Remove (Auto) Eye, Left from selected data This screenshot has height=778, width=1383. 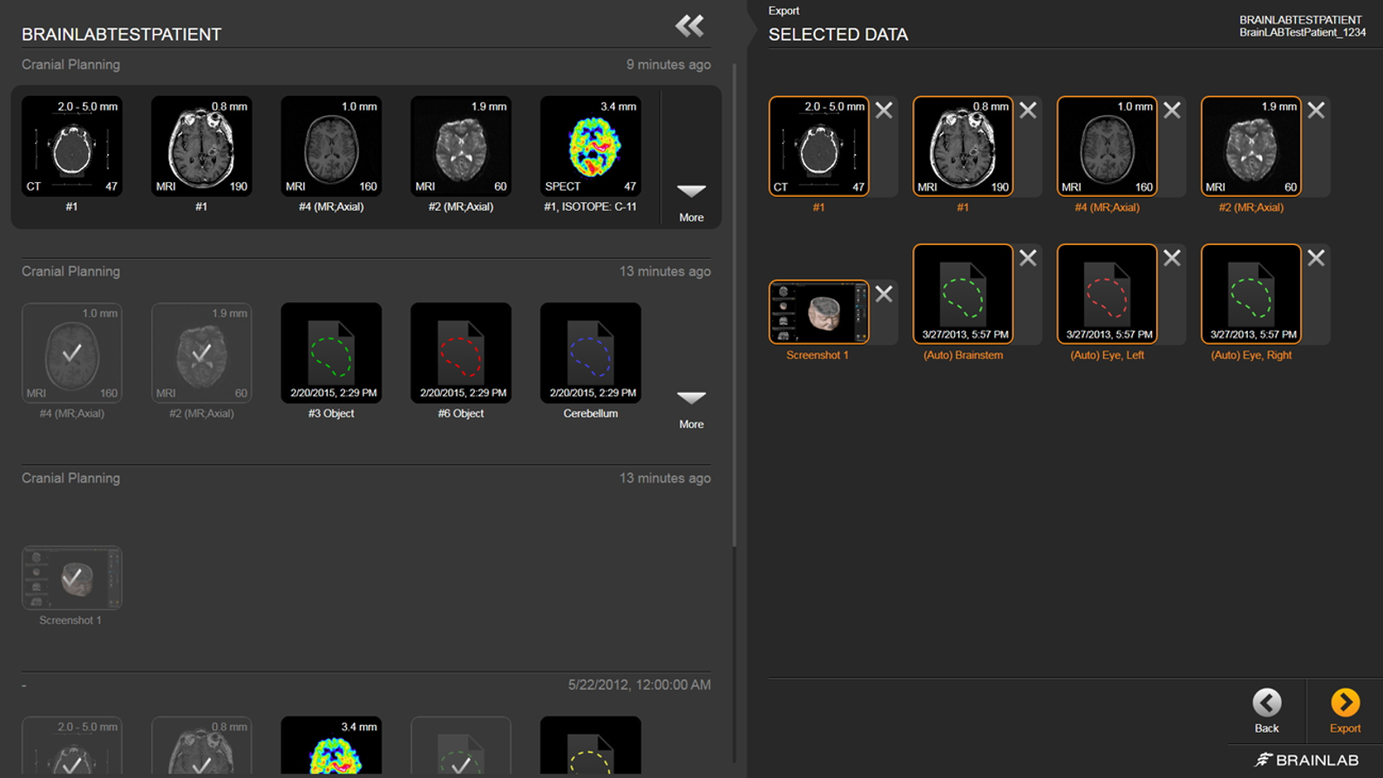(x=1172, y=258)
